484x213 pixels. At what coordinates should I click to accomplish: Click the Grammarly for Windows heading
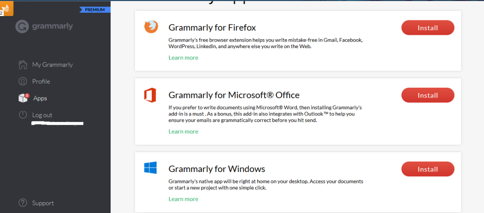click(x=216, y=169)
